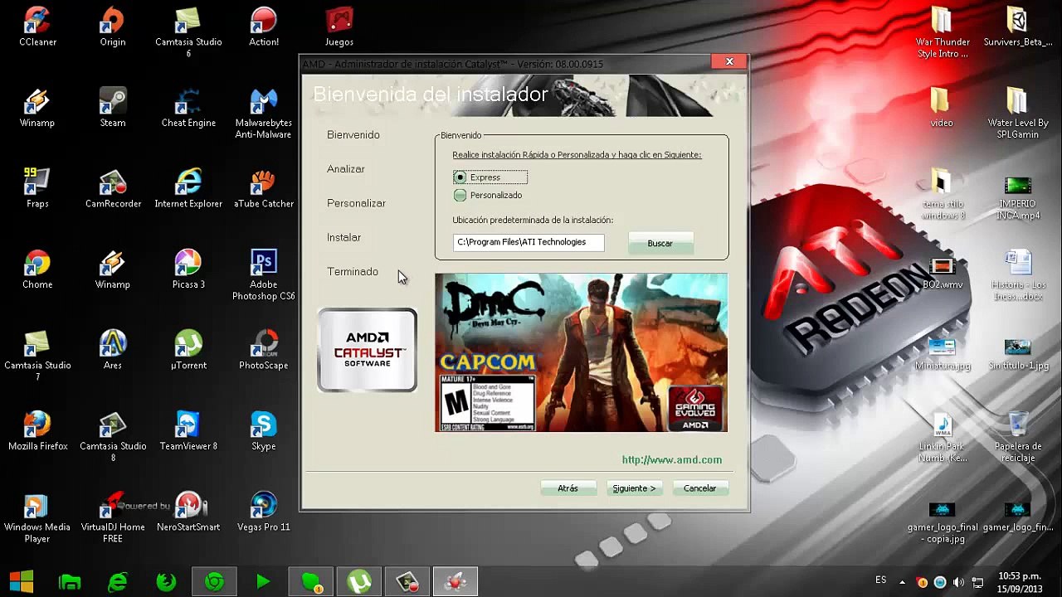Select the Mozilla Firefox desktop icon
Viewport: 1062px width, 597px height.
coord(37,431)
